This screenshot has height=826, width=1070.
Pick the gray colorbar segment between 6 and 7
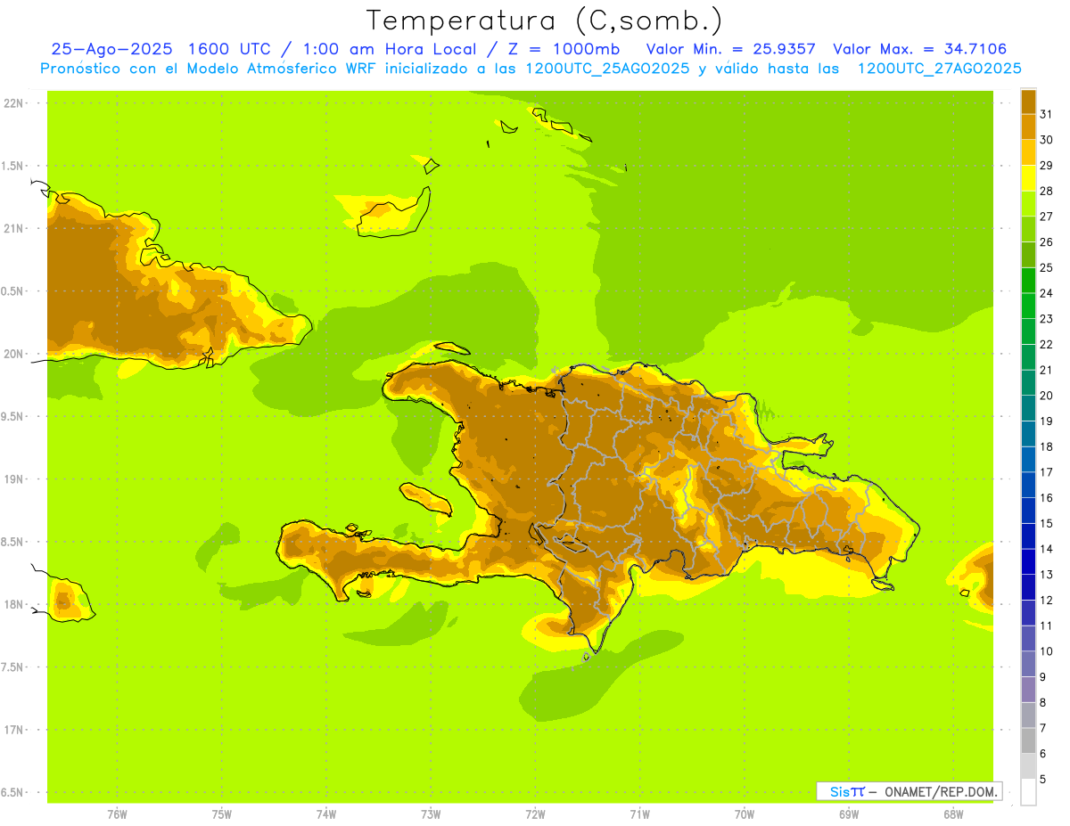coord(1028,740)
